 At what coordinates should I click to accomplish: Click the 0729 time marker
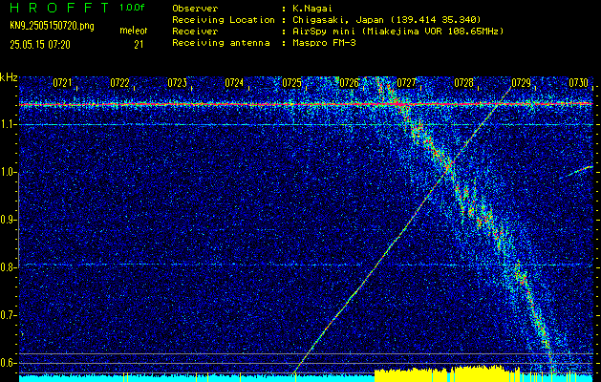coord(521,83)
